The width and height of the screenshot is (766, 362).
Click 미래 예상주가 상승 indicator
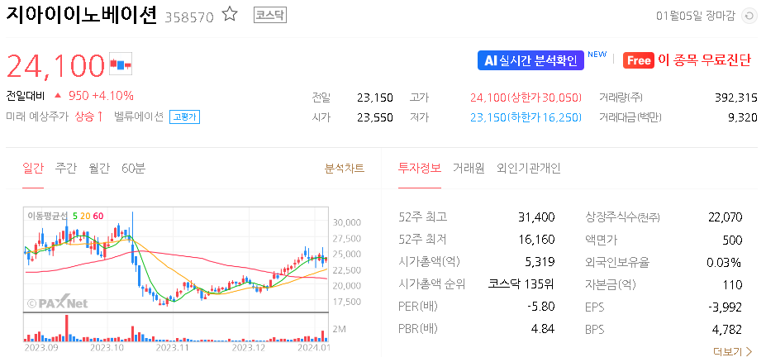55,117
